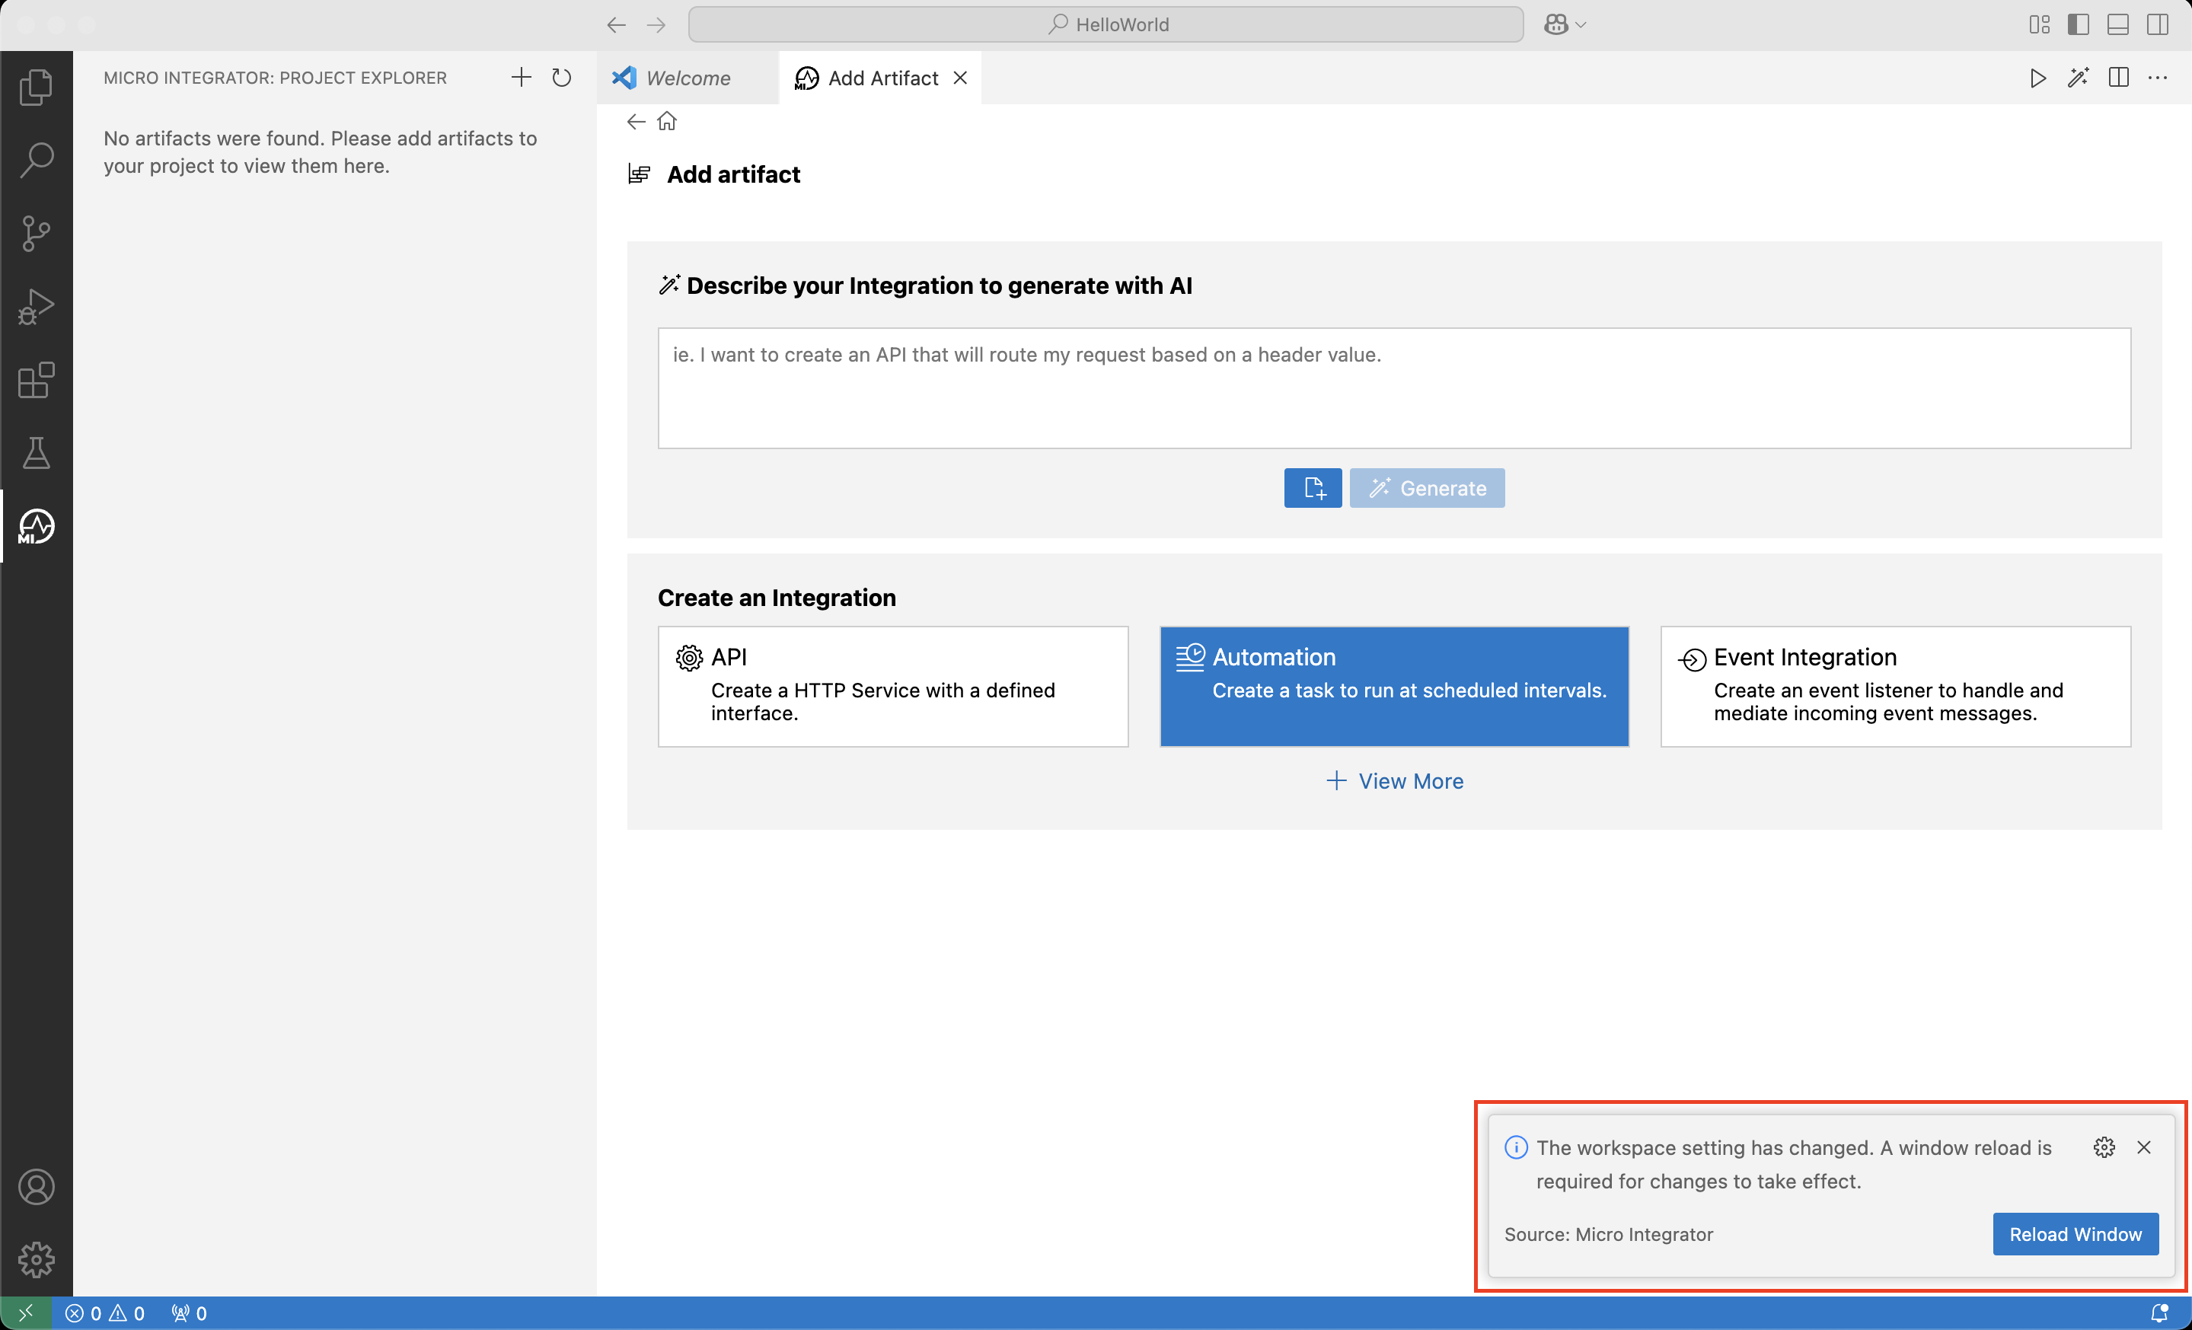The height and width of the screenshot is (1330, 2192).
Task: Open the Run and Debug view
Action: 36,307
